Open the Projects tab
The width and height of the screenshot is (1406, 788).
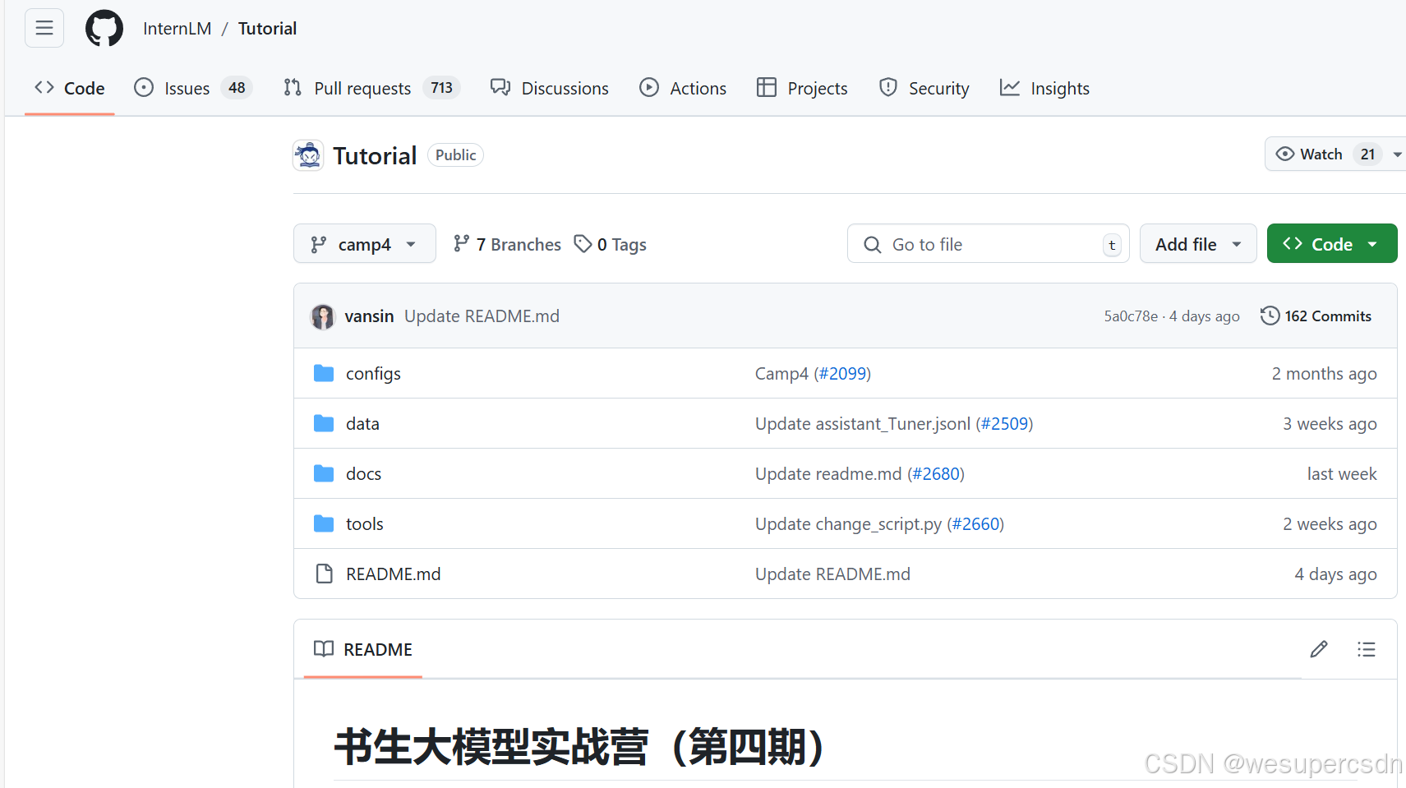tap(802, 88)
